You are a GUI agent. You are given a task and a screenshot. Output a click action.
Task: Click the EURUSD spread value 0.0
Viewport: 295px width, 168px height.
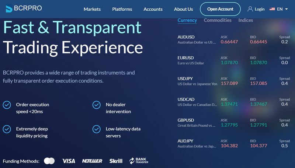tap(284, 63)
